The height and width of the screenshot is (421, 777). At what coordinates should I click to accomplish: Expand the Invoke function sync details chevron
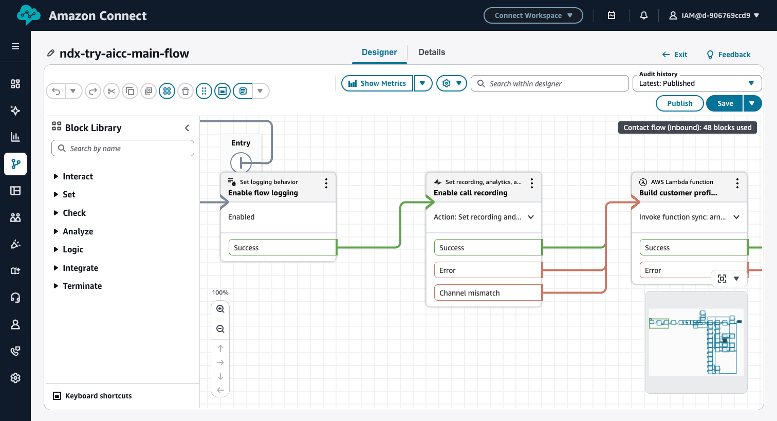click(736, 217)
